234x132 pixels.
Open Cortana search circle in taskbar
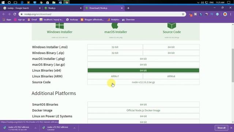pyautogui.click(x=9, y=3)
